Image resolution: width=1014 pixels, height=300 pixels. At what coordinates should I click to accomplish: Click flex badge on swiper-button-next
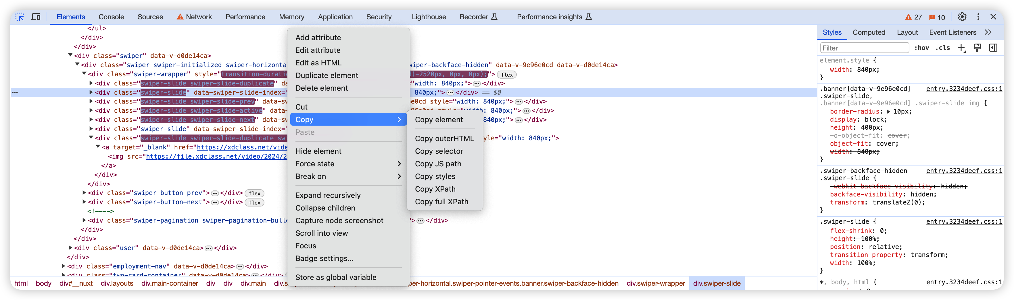pyautogui.click(x=255, y=202)
